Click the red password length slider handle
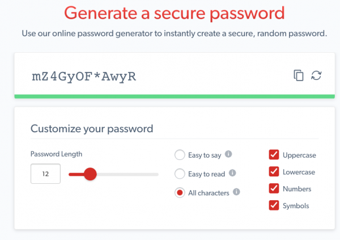 coord(90,174)
